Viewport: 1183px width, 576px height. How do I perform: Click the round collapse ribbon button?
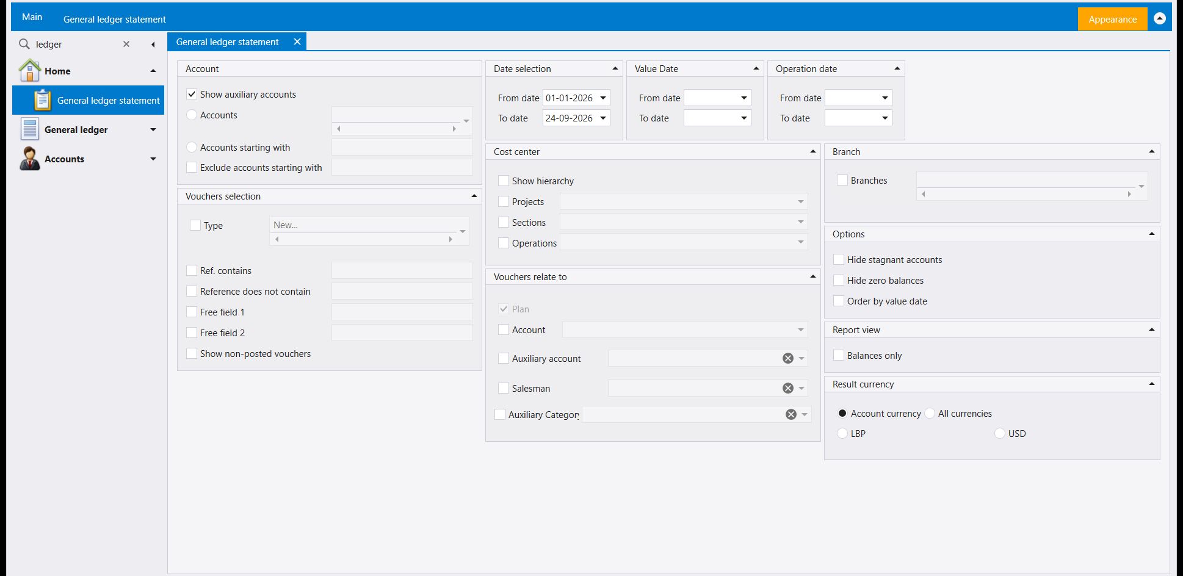1160,19
